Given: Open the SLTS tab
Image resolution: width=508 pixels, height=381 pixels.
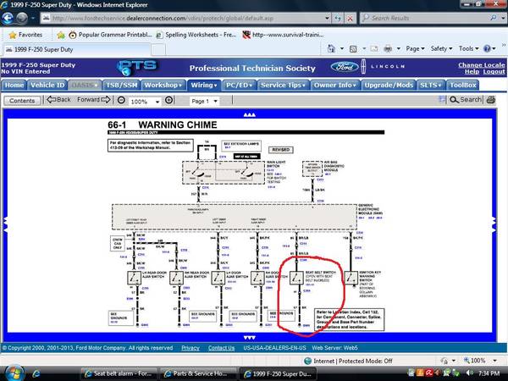Looking at the screenshot, I should click(x=430, y=86).
